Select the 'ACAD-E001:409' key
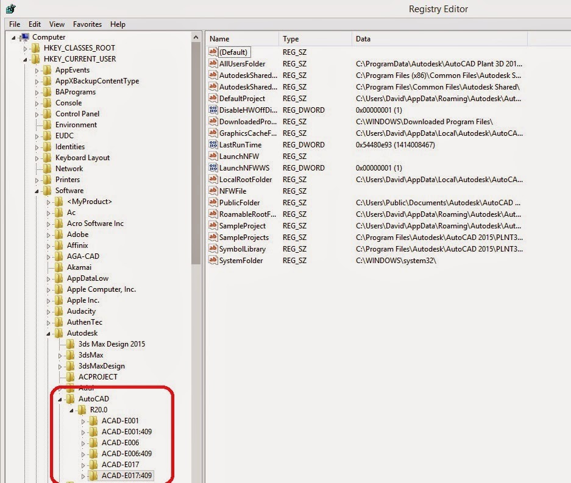This screenshot has width=571, height=483. (127, 431)
